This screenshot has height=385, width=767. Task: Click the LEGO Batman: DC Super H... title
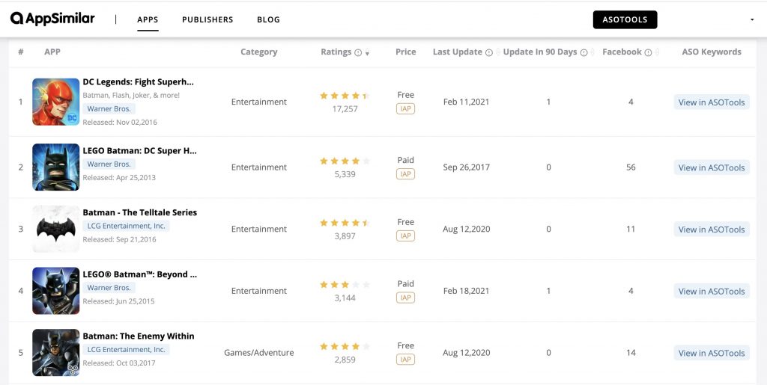coord(139,151)
